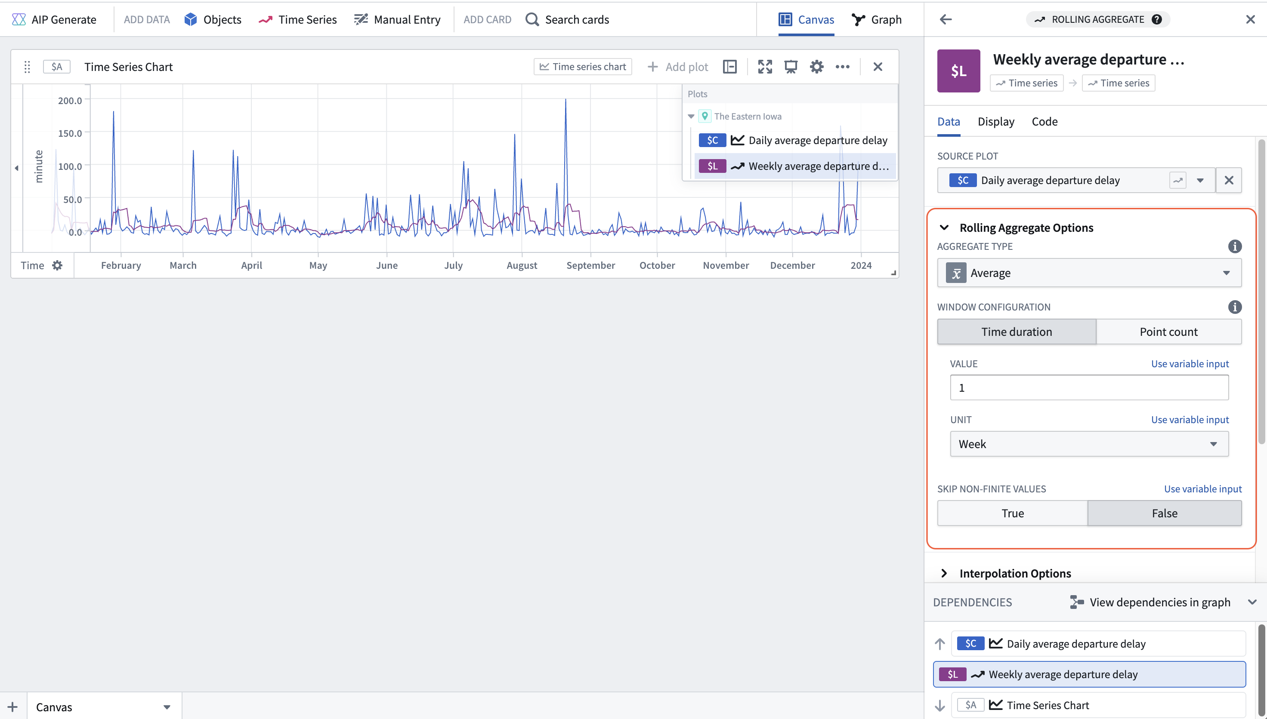The width and height of the screenshot is (1267, 719).
Task: Toggle the chart side panel layout icon
Action: 730,67
